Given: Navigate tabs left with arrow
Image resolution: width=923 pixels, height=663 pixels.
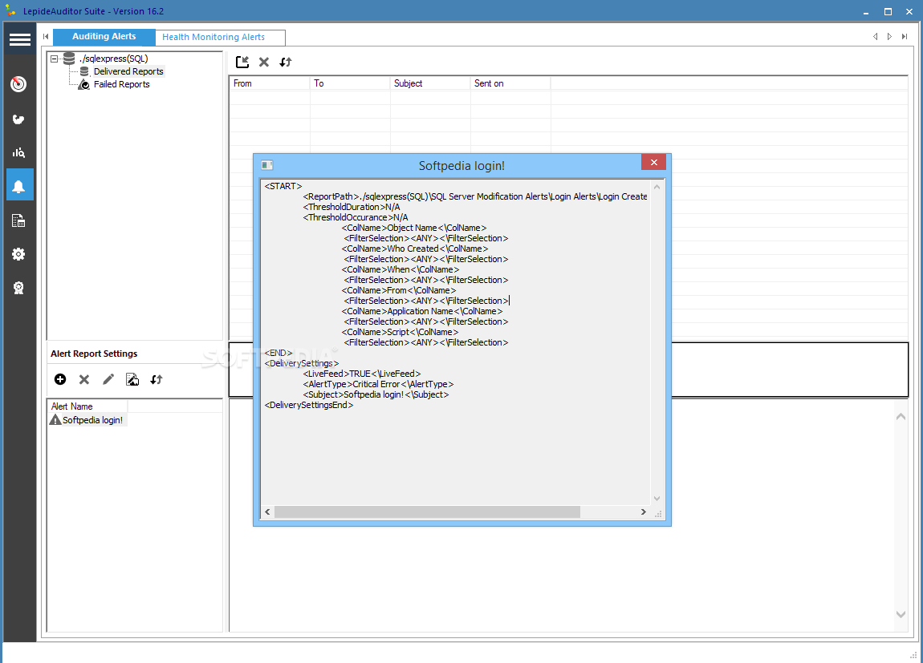Looking at the screenshot, I should point(876,36).
